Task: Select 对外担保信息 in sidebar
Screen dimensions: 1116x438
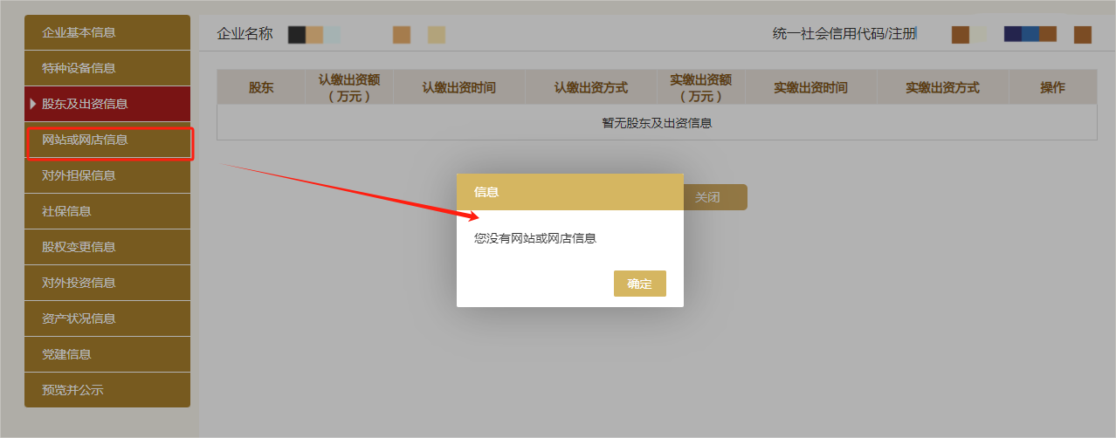Action: (x=107, y=175)
